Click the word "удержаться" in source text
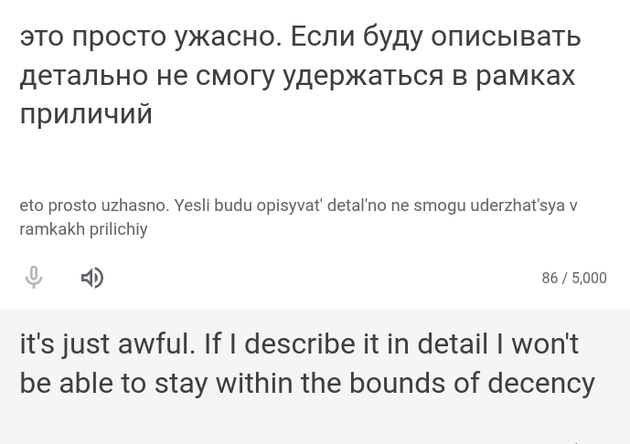The image size is (630, 444). 363,76
